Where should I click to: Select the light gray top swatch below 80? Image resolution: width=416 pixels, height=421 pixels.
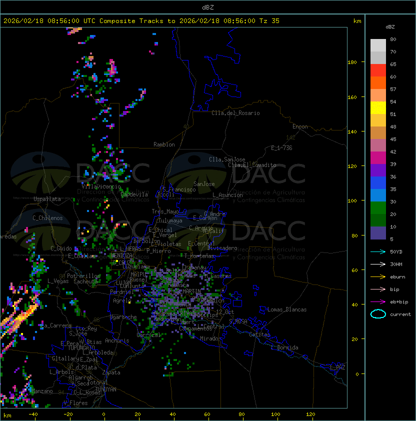pos(378,45)
